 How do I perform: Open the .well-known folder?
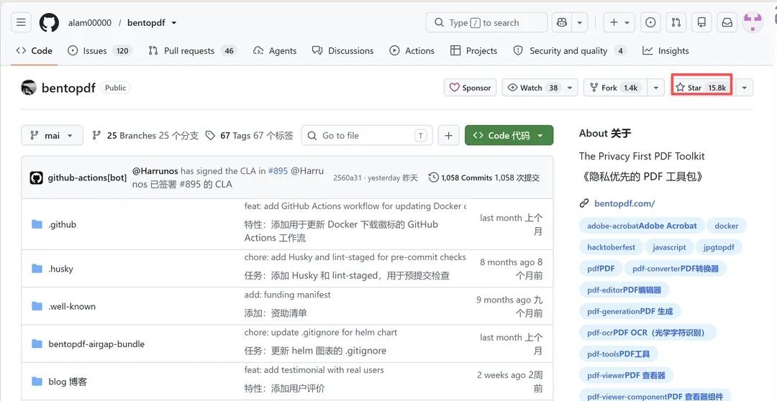pyautogui.click(x=72, y=306)
